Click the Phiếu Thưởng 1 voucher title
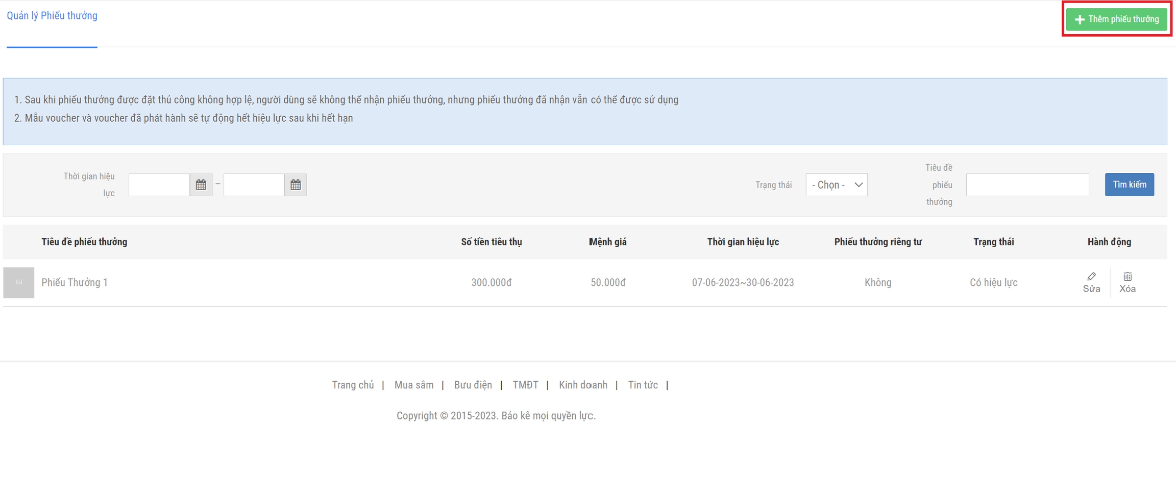Image resolution: width=1176 pixels, height=477 pixels. tap(75, 282)
